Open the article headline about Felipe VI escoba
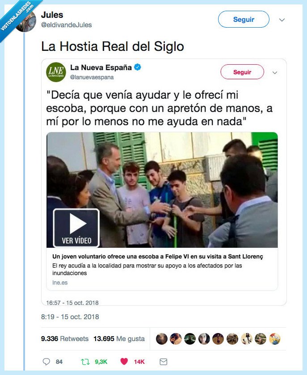 [x=158, y=257]
